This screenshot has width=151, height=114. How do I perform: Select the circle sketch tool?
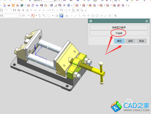2,10
